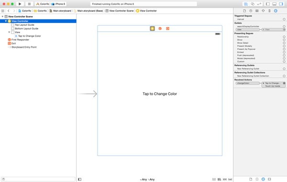The width and height of the screenshot is (287, 182).
Task: Open Colorific folder group in jump bar
Action: point(40,11)
